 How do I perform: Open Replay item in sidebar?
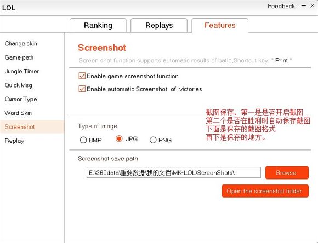[14, 141]
